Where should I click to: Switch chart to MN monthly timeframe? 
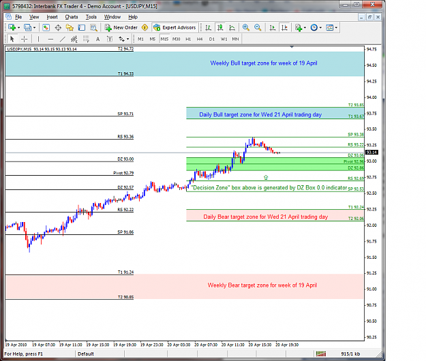pos(235,39)
